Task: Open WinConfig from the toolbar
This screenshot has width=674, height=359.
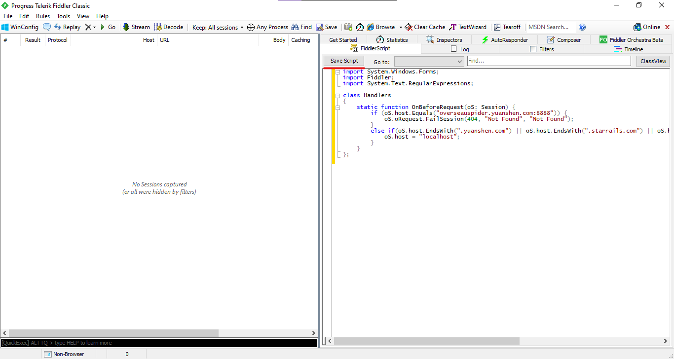Action: (20, 27)
